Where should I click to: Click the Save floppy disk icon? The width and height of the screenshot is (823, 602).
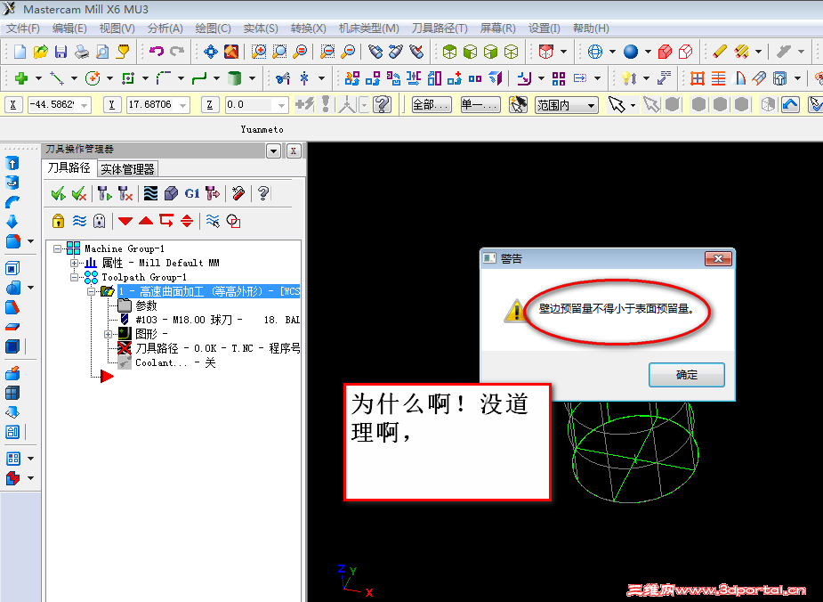61,52
